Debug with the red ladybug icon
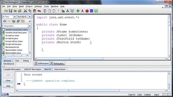Viewport: 173px width, 97px height. (87, 11)
